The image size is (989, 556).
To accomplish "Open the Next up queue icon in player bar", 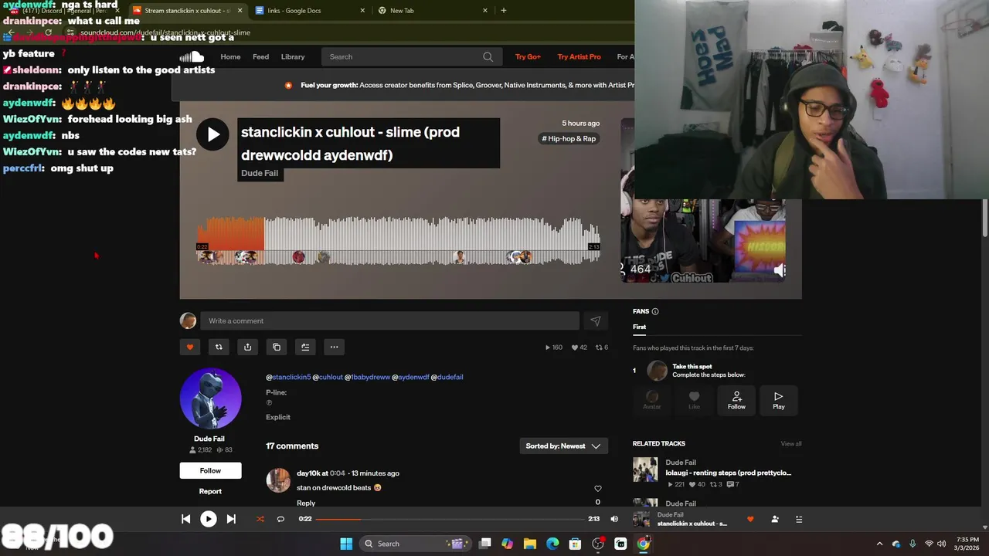I will click(x=800, y=519).
